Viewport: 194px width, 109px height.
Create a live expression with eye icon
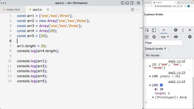point(176,37)
